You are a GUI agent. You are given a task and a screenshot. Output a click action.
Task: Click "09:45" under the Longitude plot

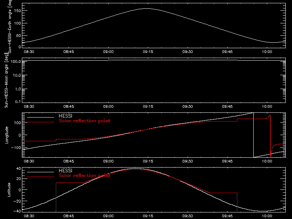coord(227,161)
